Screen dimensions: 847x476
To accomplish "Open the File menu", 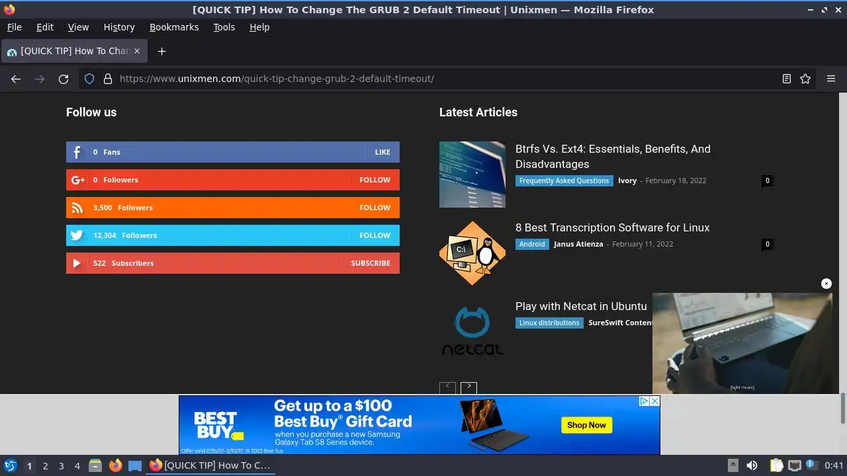I will click(x=14, y=27).
